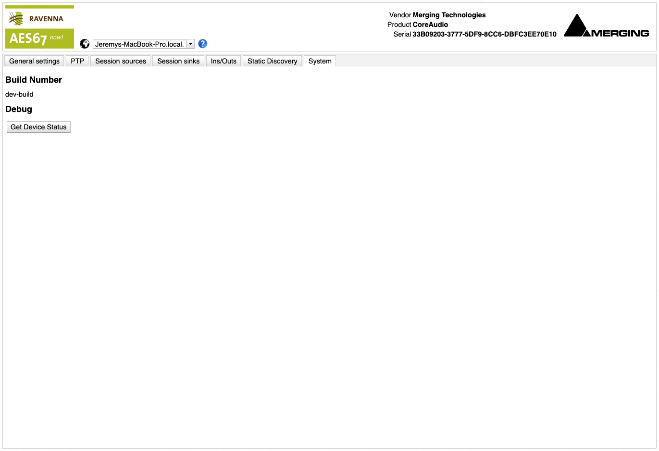Click the Debug section heading
The height and width of the screenshot is (451, 659).
click(19, 109)
